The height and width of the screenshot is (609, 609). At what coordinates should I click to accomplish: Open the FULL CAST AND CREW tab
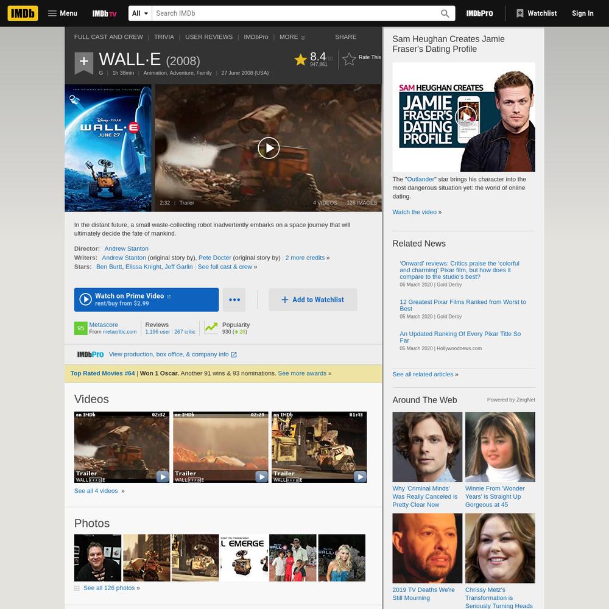[108, 37]
